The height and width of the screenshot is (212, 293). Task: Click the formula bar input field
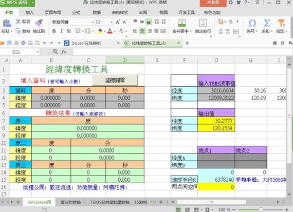pos(182,52)
